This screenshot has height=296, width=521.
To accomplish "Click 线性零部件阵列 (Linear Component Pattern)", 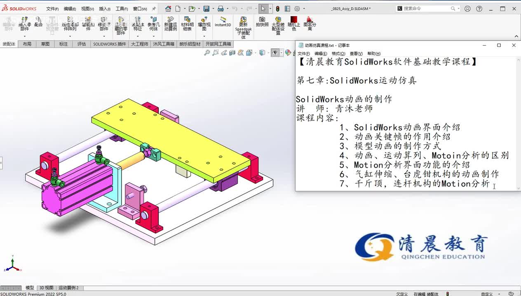I will (x=69, y=24).
